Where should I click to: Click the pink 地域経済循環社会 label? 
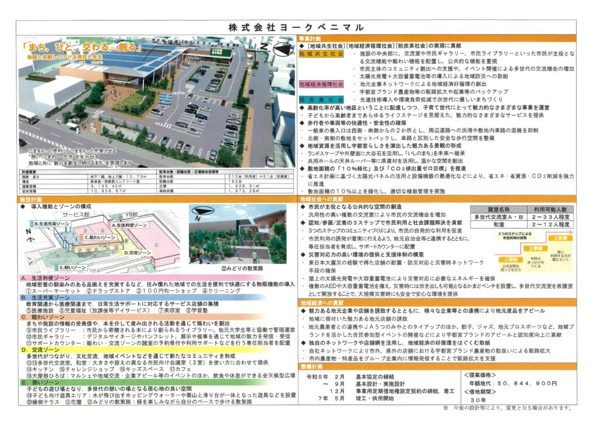[321, 85]
